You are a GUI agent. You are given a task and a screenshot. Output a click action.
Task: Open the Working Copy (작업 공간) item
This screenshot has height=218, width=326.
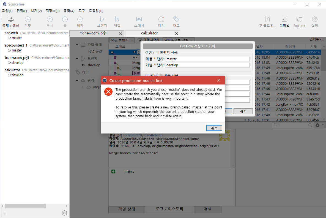coord(95,51)
